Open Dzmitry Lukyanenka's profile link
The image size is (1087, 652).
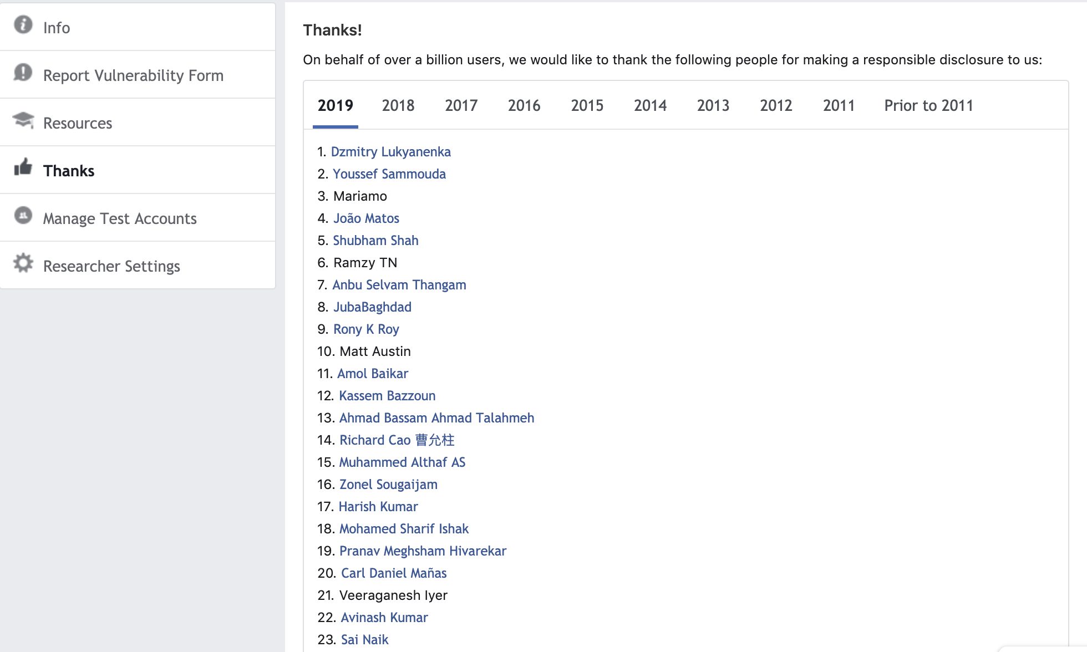coord(390,152)
